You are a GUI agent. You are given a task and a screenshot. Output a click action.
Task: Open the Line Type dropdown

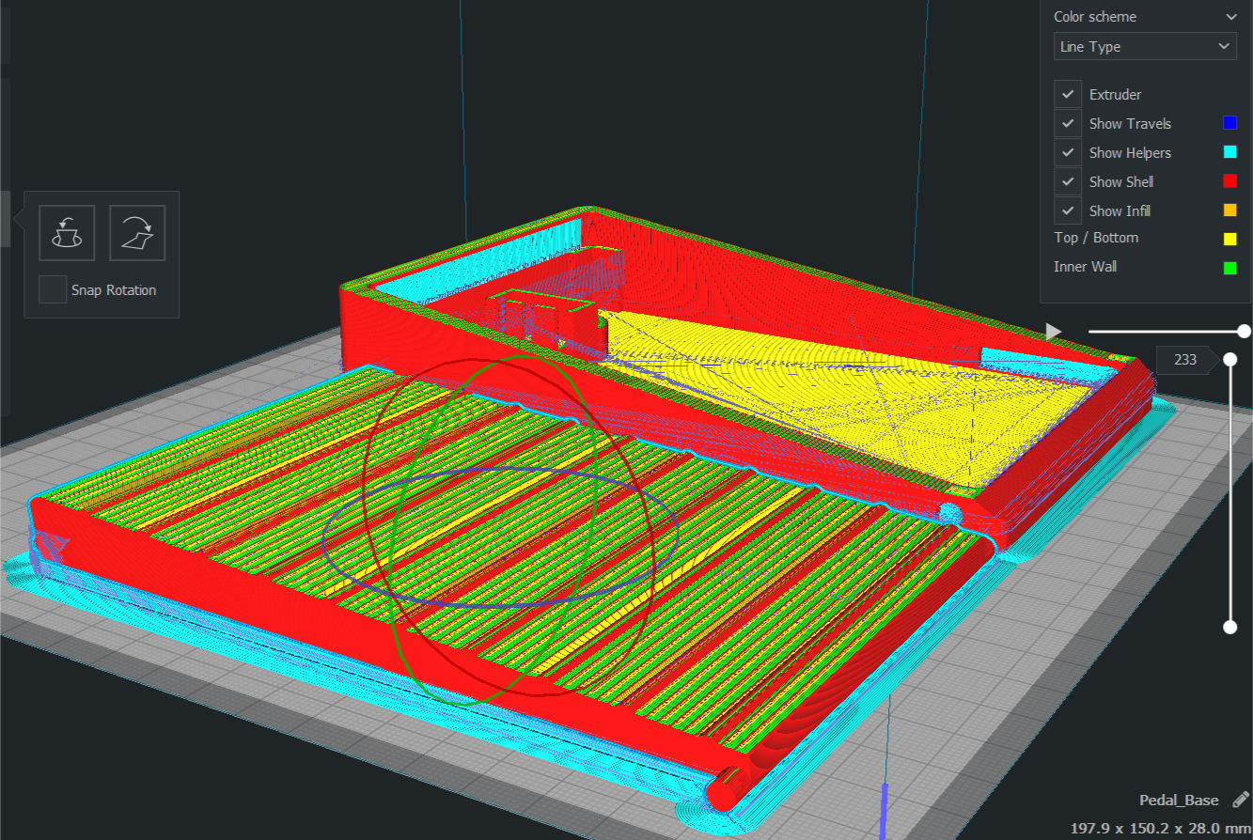[1145, 46]
